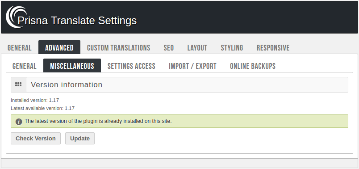The width and height of the screenshot is (359, 169).
Task: Click the Prisna Translate Settings title
Action: tap(77, 21)
